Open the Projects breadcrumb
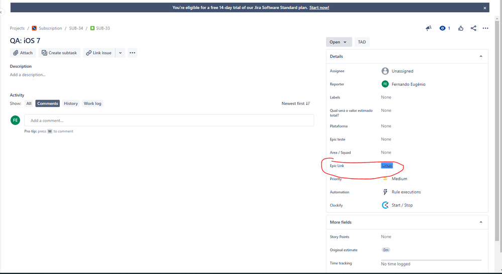The image size is (502, 274). [x=17, y=28]
